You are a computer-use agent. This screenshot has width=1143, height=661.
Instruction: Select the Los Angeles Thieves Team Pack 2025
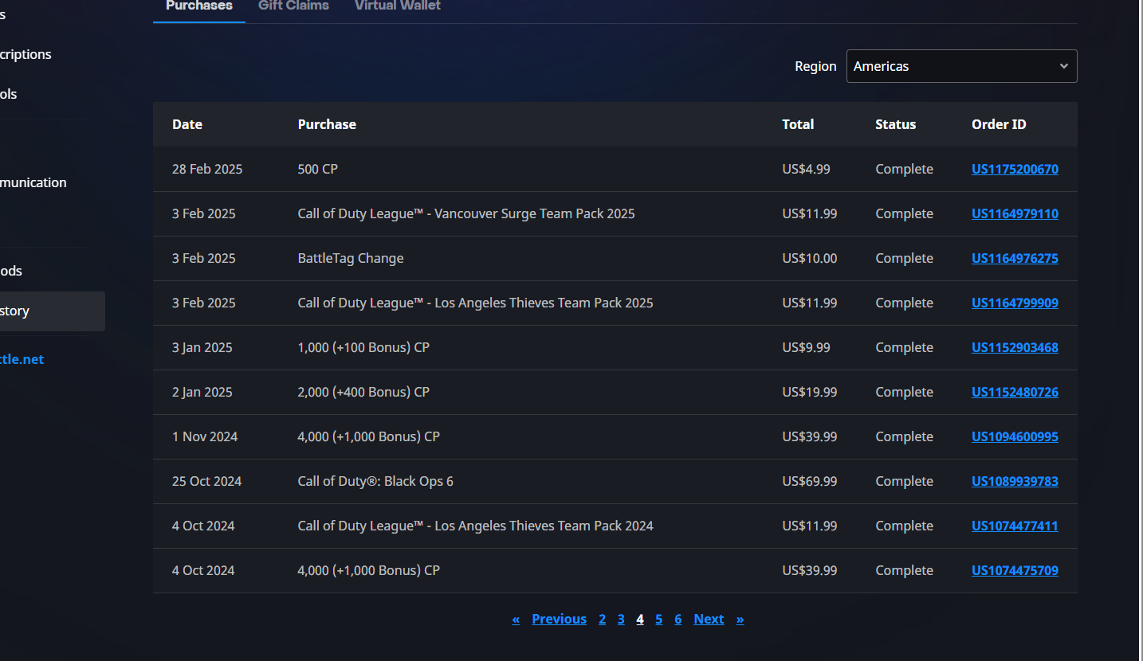coord(475,303)
